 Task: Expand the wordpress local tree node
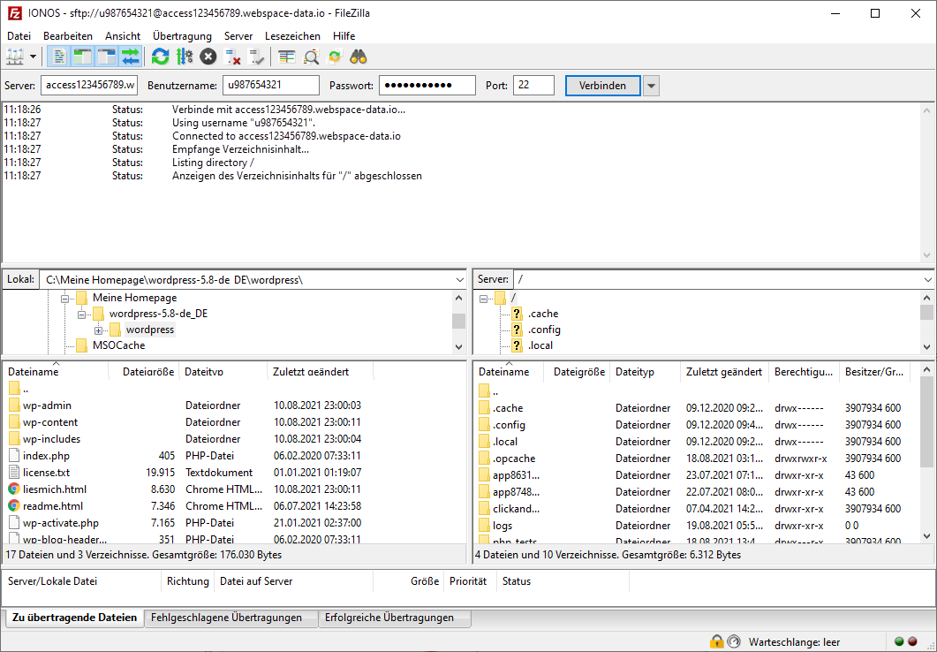(x=99, y=330)
